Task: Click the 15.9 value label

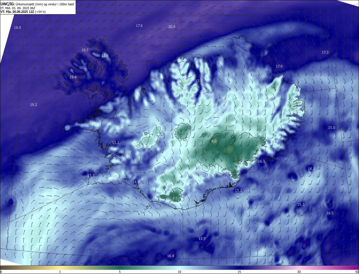Action: pos(202,238)
